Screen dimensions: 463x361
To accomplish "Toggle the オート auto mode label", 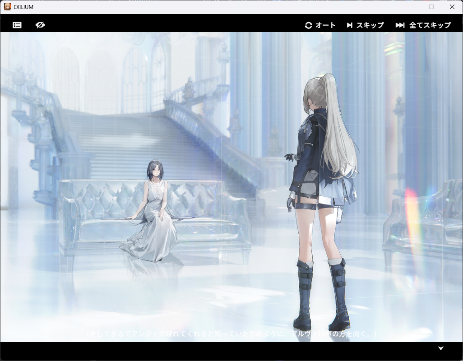I will pos(325,25).
